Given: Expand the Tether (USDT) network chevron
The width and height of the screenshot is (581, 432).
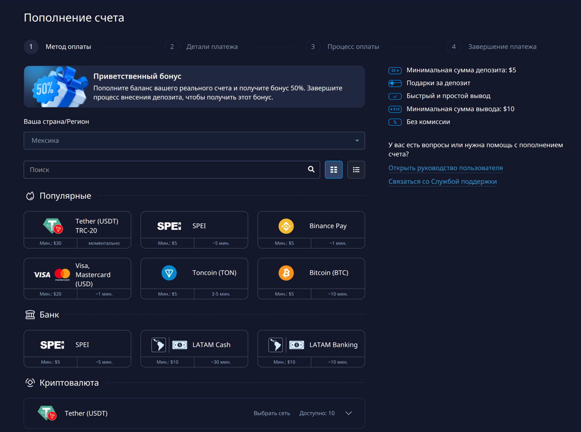Looking at the screenshot, I should tap(349, 413).
